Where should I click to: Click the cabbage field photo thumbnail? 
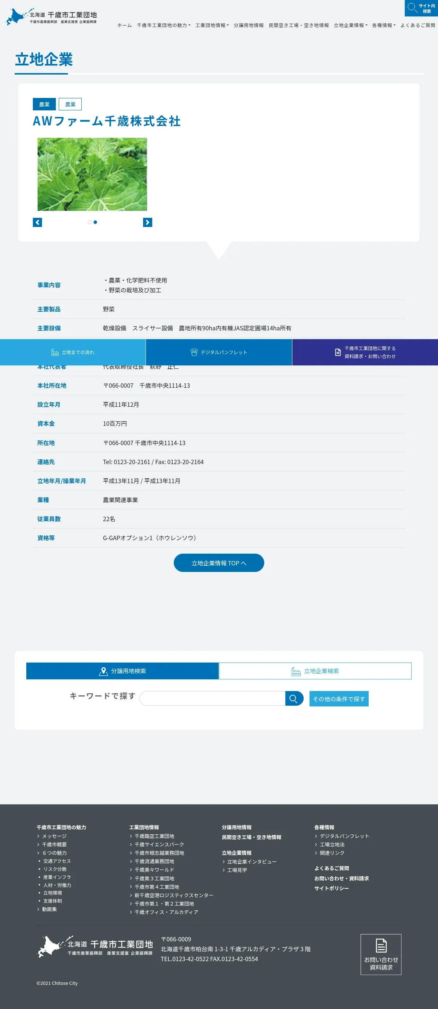pyautogui.click(x=92, y=174)
